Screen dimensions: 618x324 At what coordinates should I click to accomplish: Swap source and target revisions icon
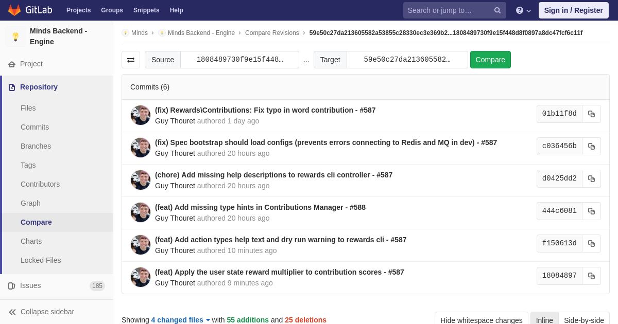click(131, 60)
